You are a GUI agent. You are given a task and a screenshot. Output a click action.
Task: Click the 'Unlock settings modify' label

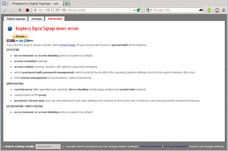[x=20, y=146]
